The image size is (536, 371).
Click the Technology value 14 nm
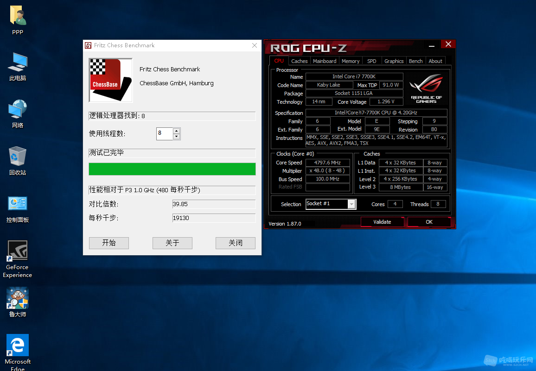tap(319, 102)
